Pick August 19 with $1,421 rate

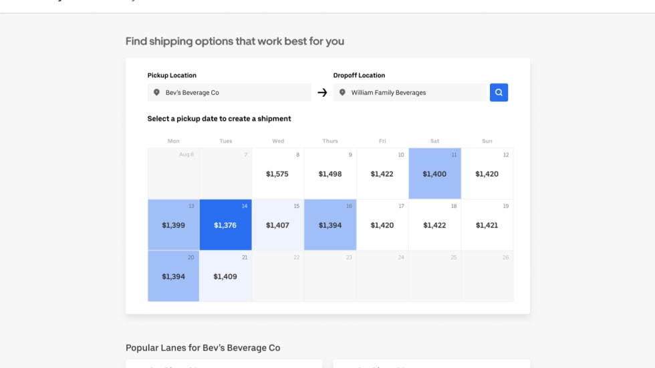[x=487, y=225]
